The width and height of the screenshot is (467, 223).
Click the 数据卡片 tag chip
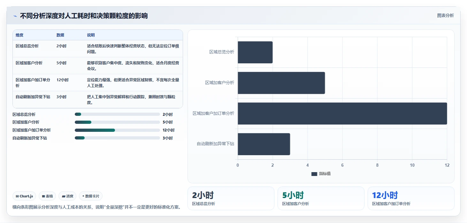pos(91,196)
